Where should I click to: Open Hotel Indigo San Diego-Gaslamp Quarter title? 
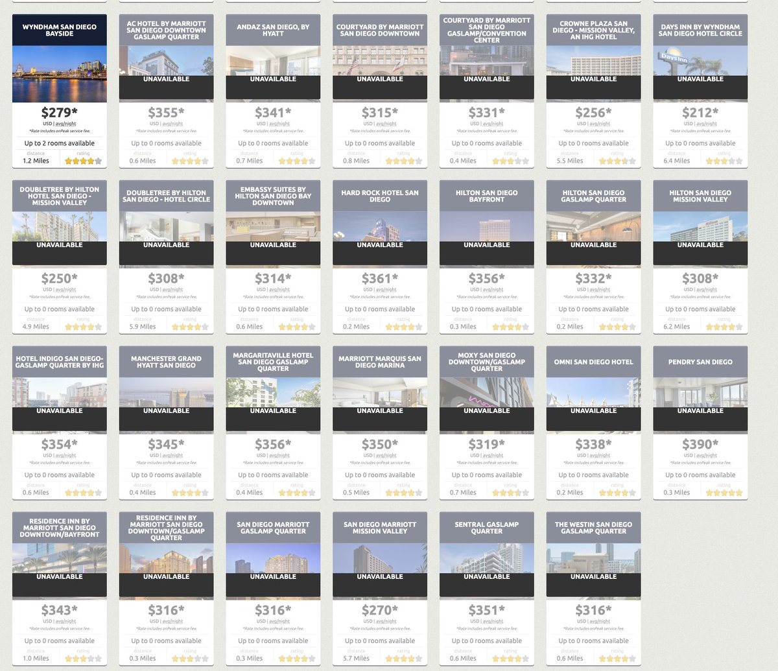(x=60, y=362)
